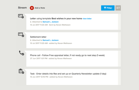Image resolution: width=139 pixels, height=90 pixels.
Task: Select the Task Enter details into Rex entry
Action: click(x=68, y=74)
